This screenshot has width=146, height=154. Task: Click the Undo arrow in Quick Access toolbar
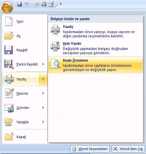pos(26,4)
